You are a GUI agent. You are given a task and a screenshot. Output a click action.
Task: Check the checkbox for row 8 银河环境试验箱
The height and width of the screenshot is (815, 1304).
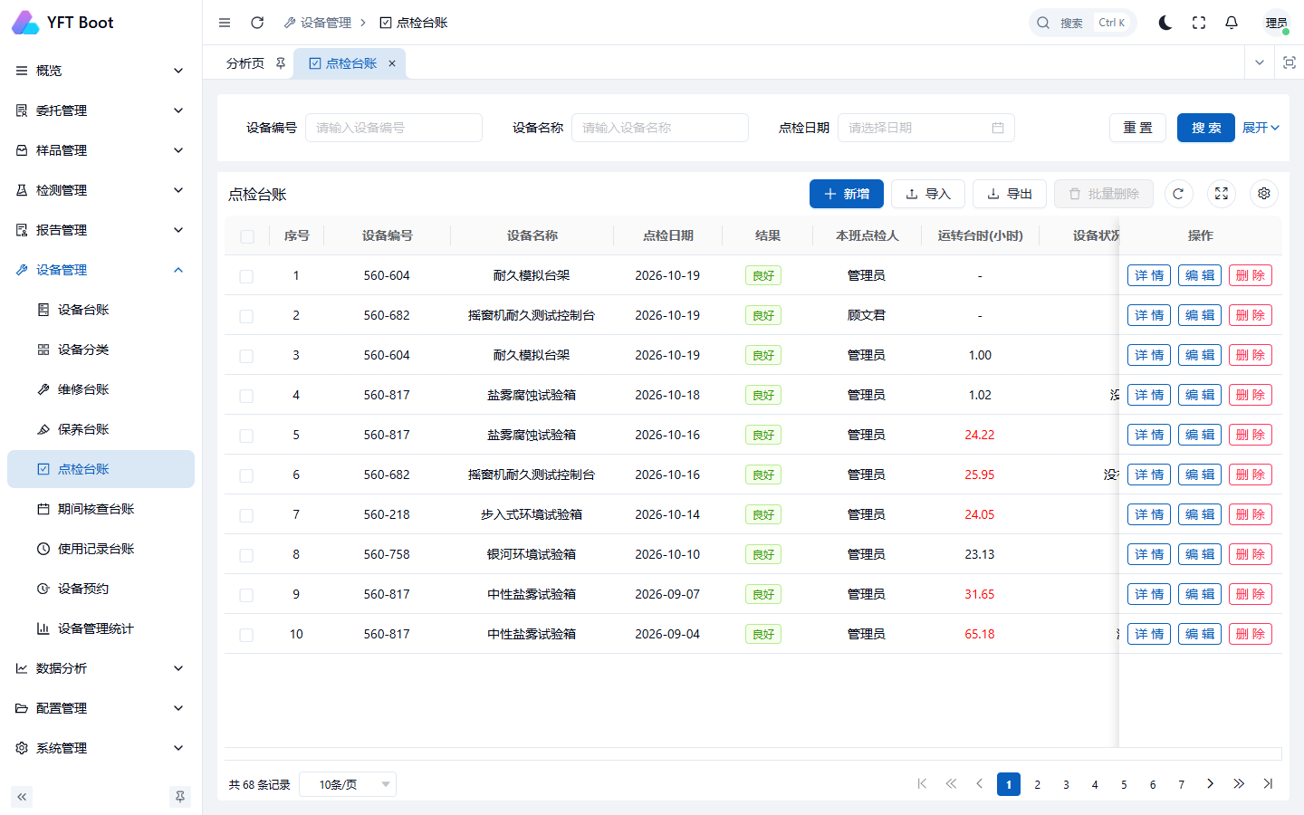(x=246, y=555)
